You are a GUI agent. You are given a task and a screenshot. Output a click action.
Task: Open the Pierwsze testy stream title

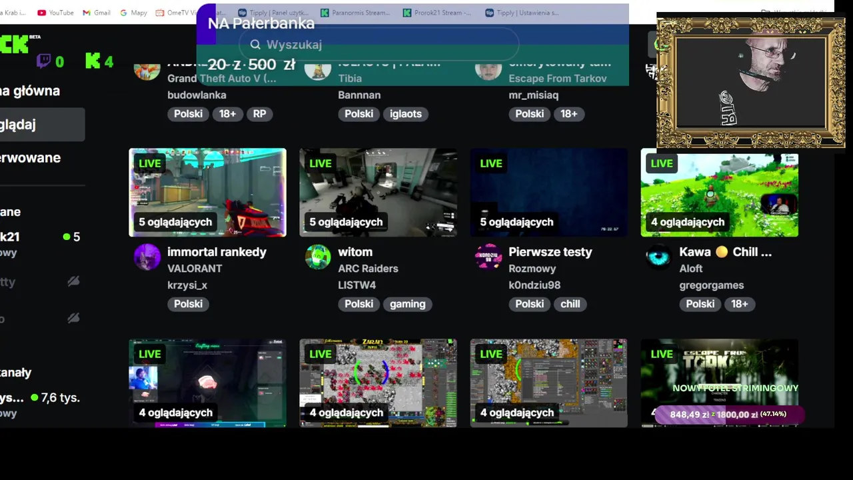click(x=550, y=252)
